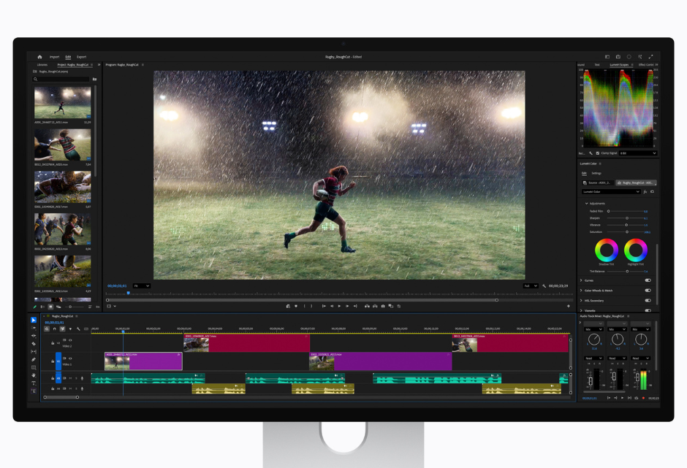This screenshot has height=468, width=687.
Task: Open the Full playback resolution dropdown
Action: point(530,286)
